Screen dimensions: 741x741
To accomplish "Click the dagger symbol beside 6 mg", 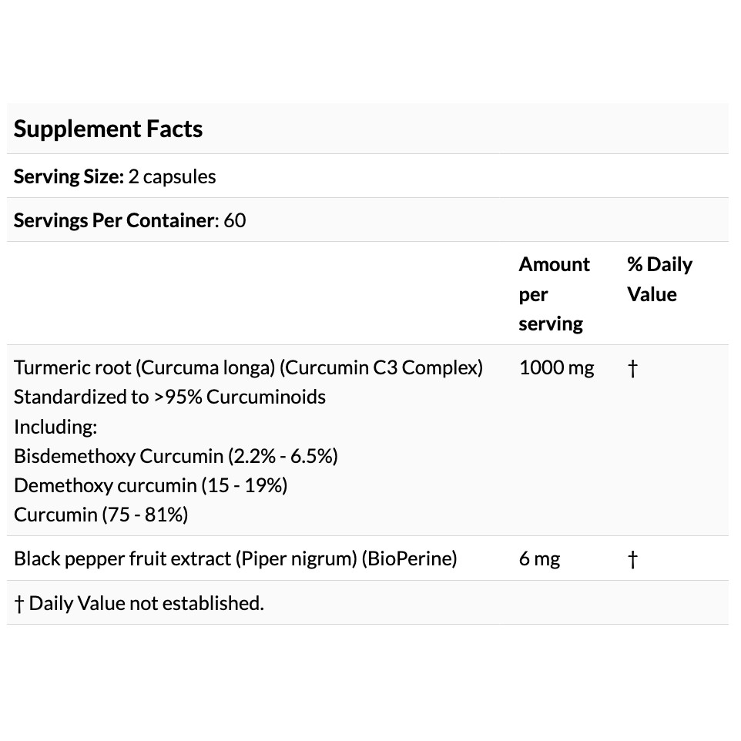I will [632, 559].
